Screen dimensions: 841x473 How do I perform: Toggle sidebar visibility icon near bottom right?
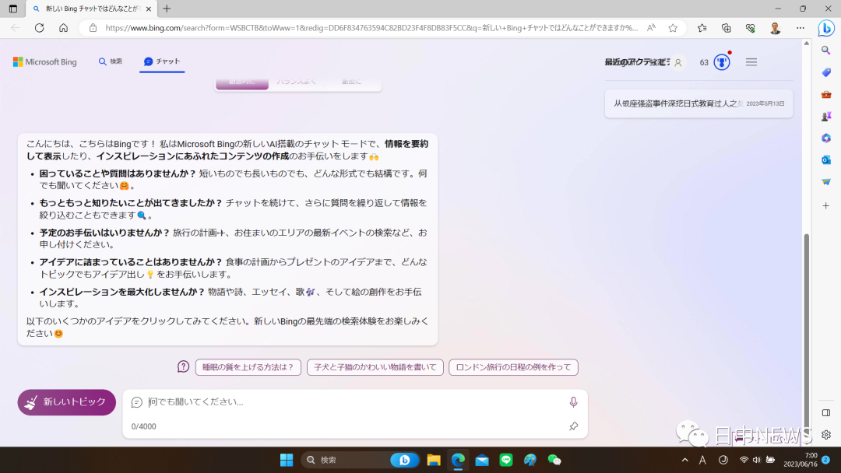[x=826, y=413]
